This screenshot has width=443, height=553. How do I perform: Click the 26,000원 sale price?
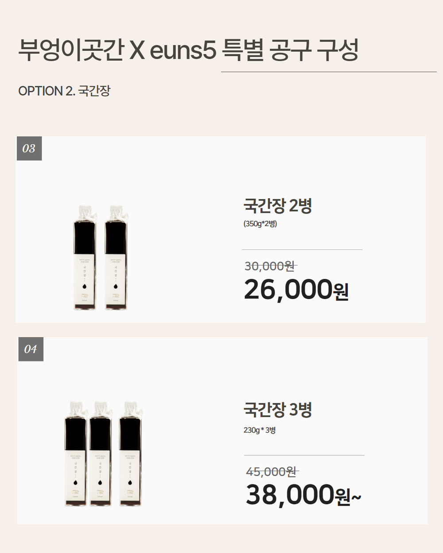296,290
